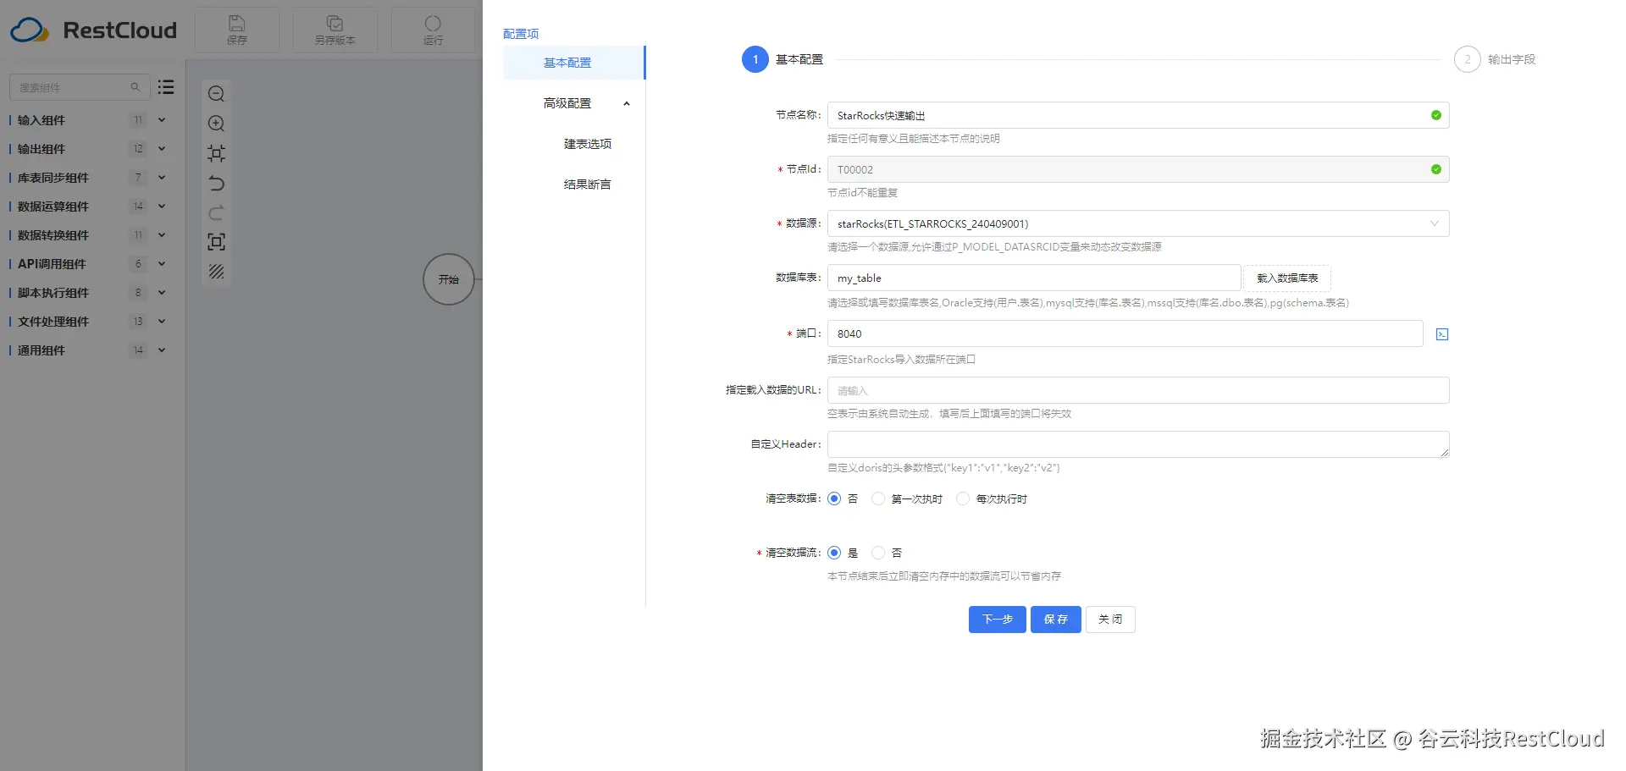Click the 运行 toolbar icon
The height and width of the screenshot is (771, 1626).
(434, 30)
